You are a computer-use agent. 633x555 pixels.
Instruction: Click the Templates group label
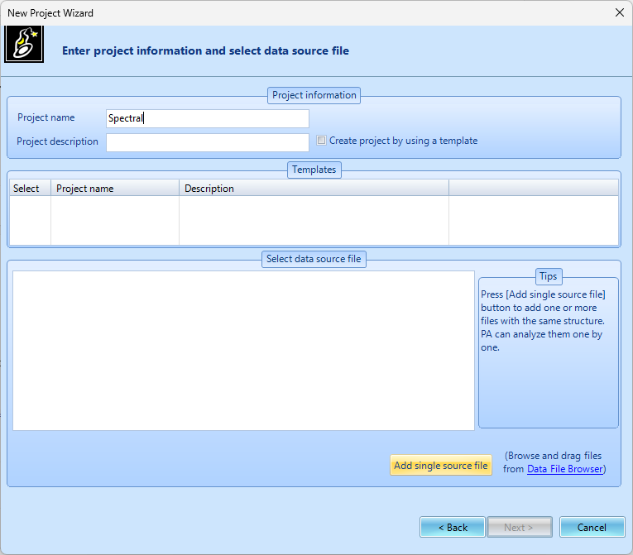click(314, 170)
